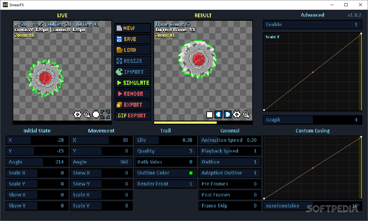Viewport: 368px width, 221px height.
Task: Click the RENDER button
Action: tap(133, 94)
